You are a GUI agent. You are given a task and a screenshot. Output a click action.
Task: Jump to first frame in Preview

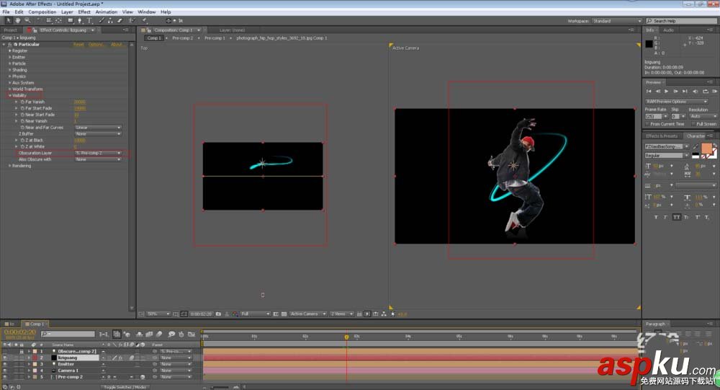649,91
